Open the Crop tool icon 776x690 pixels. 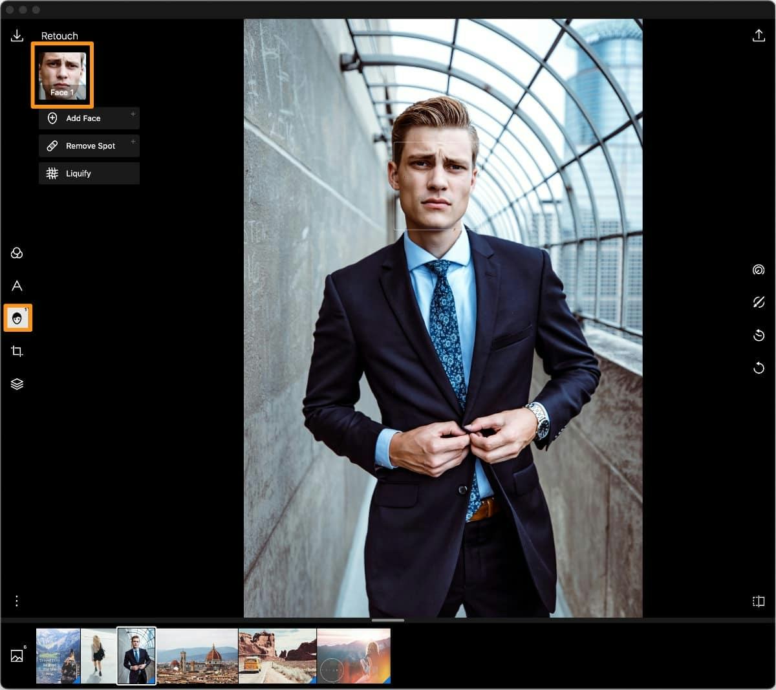pyautogui.click(x=17, y=351)
